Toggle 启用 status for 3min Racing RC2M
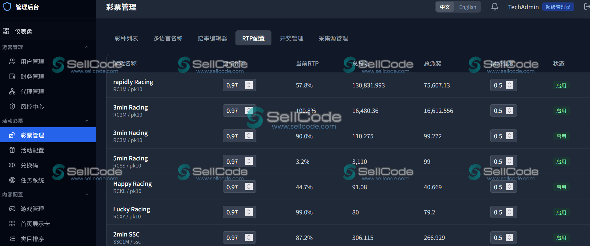The image size is (590, 246). coord(561,111)
